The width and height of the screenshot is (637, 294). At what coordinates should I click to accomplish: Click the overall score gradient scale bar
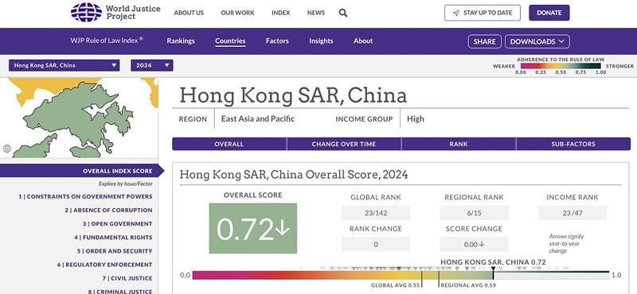[x=401, y=276]
